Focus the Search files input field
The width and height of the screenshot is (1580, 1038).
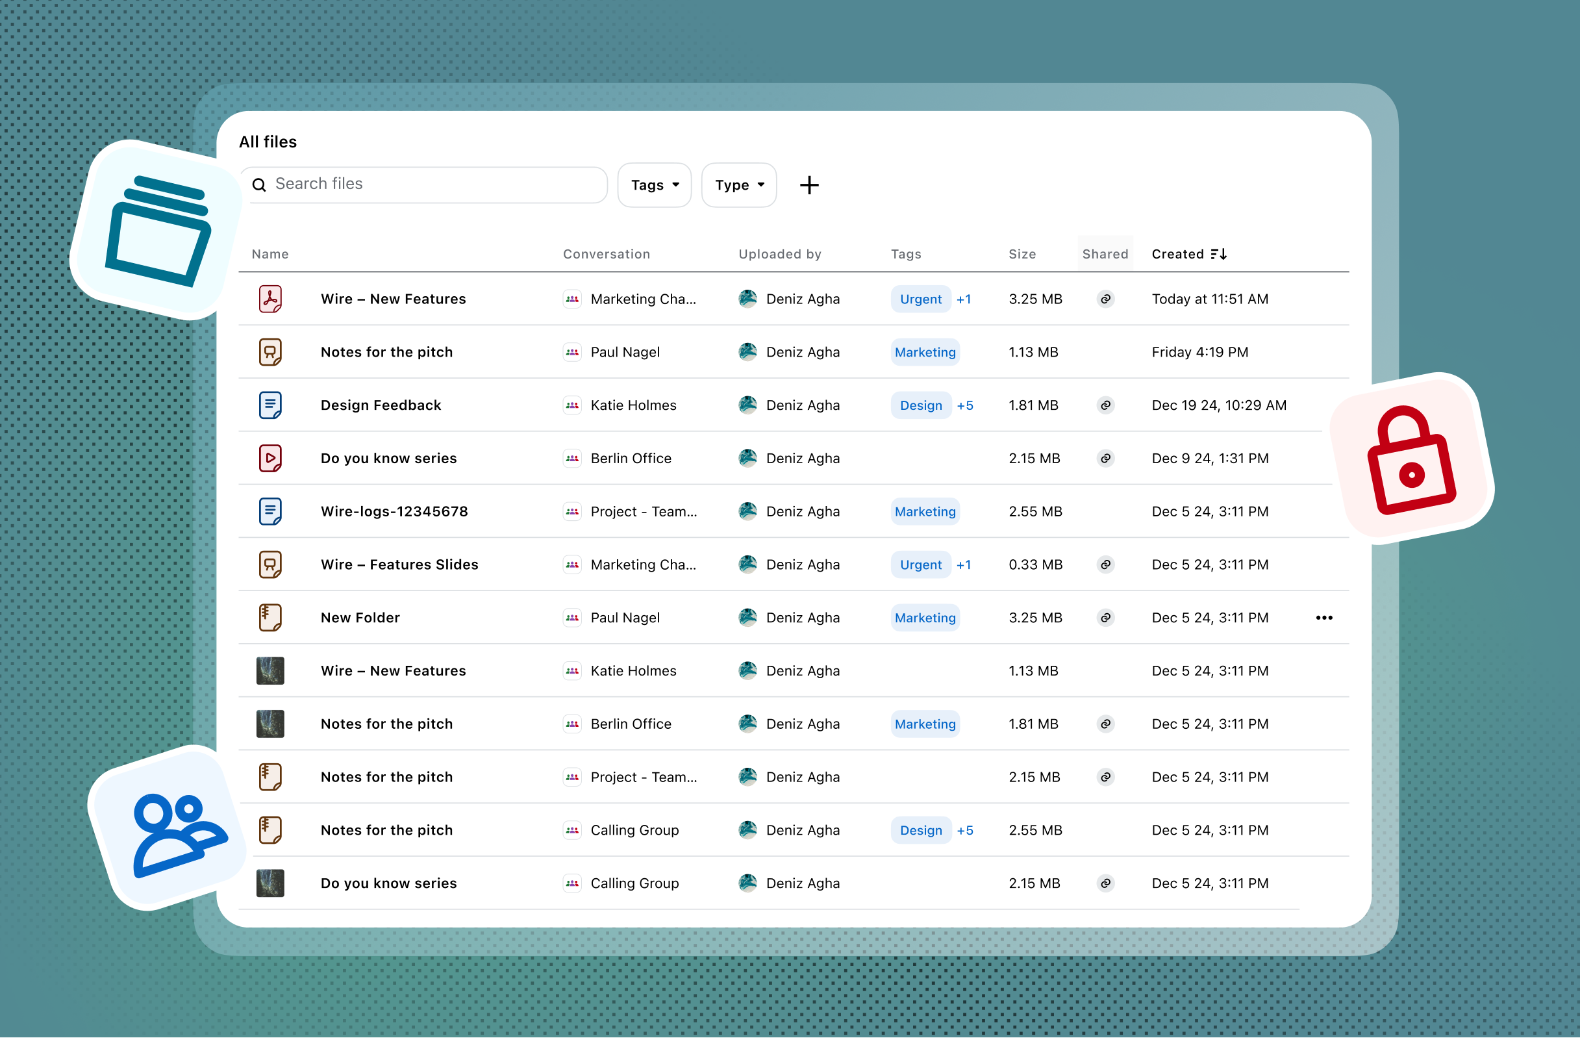tap(424, 184)
